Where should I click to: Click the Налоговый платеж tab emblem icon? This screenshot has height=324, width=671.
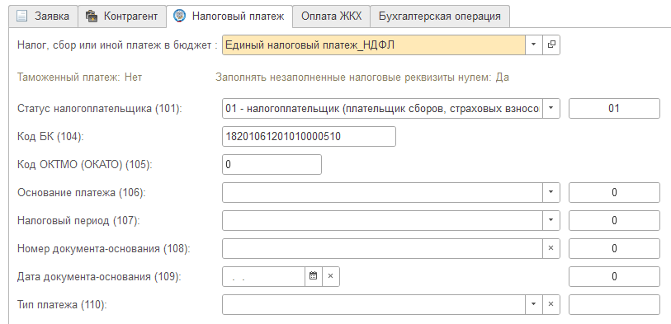[179, 16]
